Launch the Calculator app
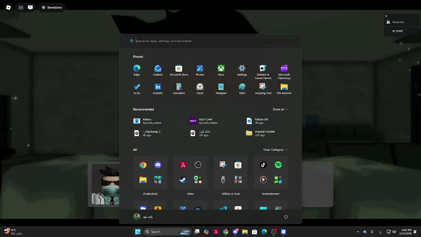This screenshot has height=237, width=421. coord(179,89)
